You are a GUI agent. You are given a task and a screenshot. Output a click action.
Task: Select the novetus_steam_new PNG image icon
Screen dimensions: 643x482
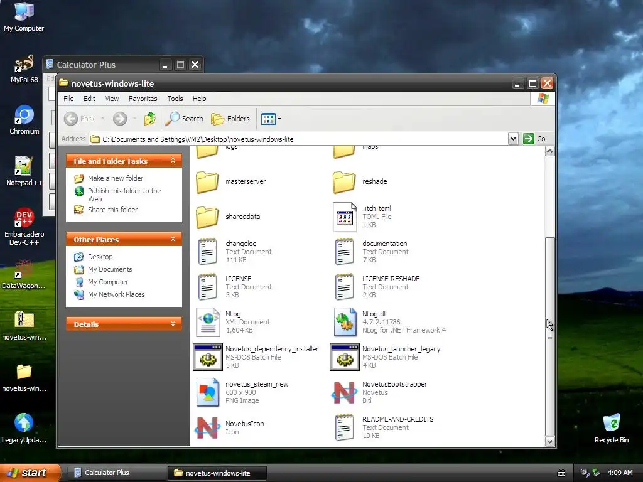[x=207, y=392]
